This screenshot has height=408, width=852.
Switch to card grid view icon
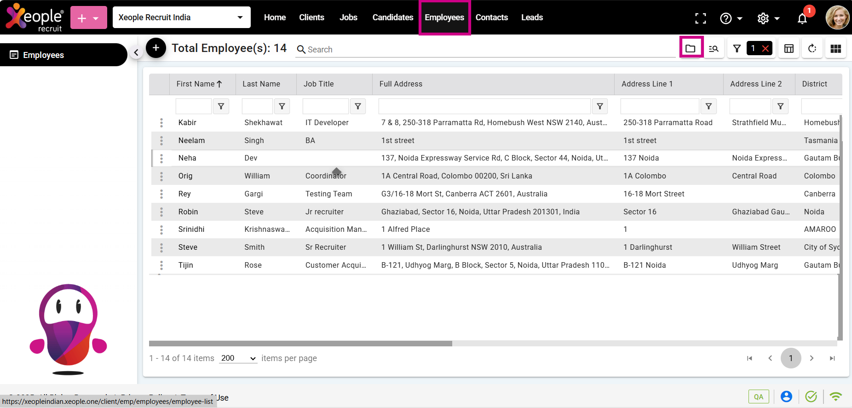(x=835, y=48)
